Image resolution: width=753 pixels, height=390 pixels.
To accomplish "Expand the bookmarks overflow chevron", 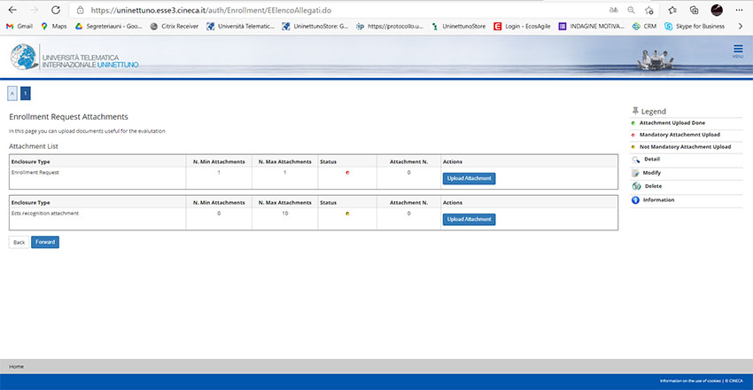I will pyautogui.click(x=741, y=27).
